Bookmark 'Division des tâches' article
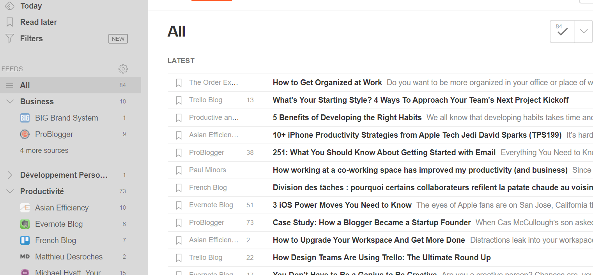Screen dimensions: 593x275 point(179,187)
